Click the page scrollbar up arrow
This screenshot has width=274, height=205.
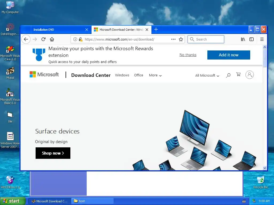point(265,47)
